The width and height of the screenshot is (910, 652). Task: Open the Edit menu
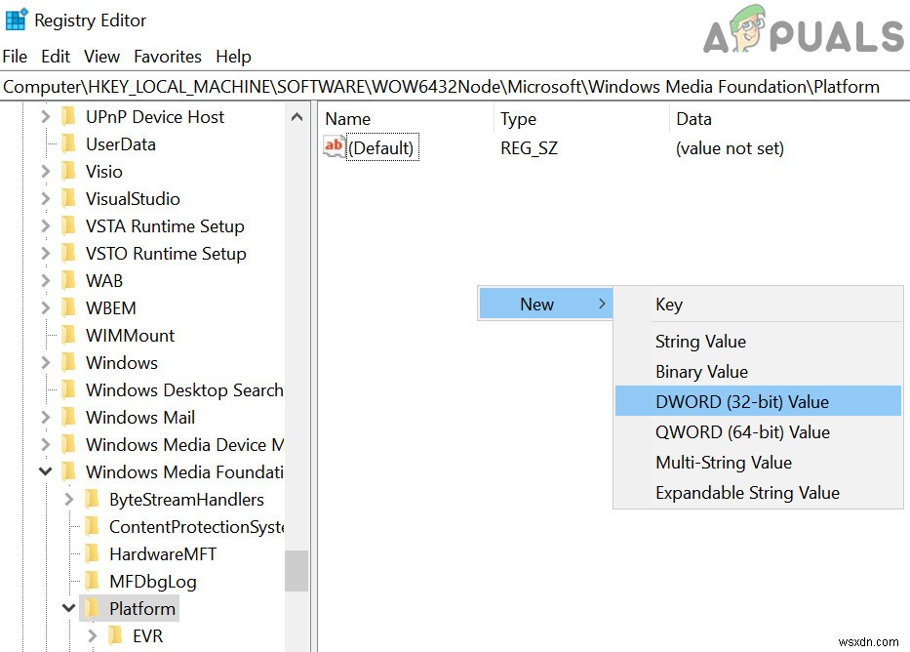(x=56, y=57)
